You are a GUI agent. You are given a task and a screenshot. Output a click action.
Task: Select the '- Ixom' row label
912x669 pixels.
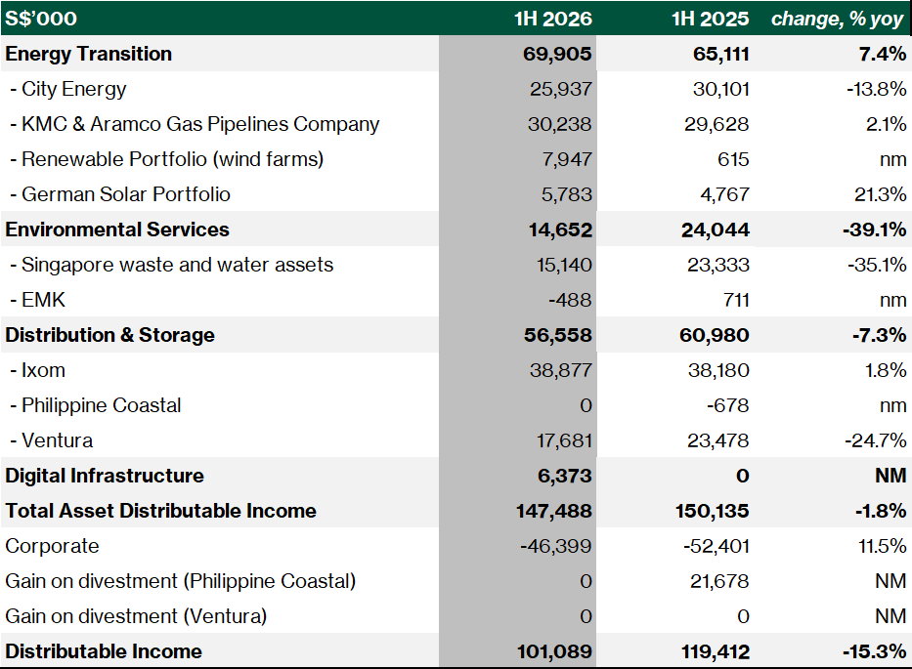pos(38,370)
